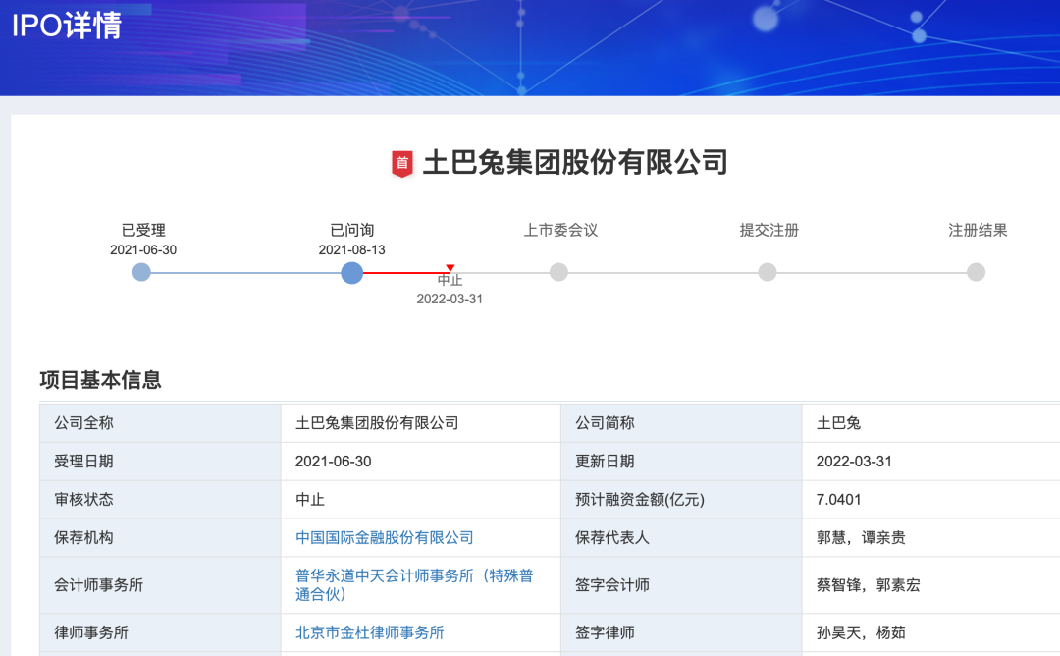The image size is (1060, 656).
Task: Click the 公司简称 label cell
Action: point(681,423)
